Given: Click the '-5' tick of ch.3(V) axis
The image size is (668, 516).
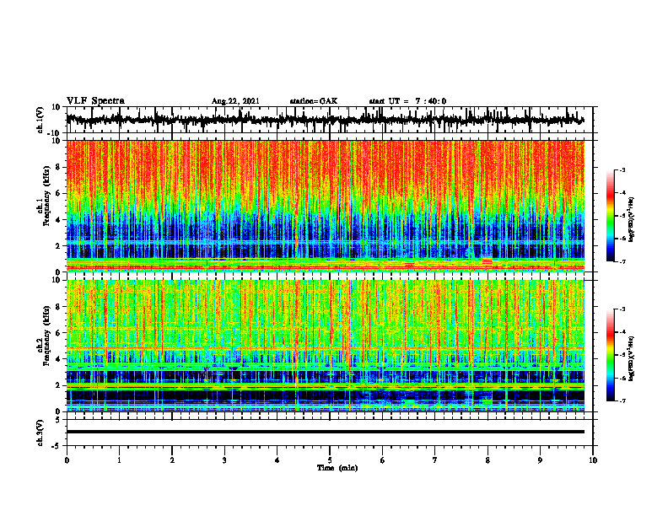Looking at the screenshot, I should (x=57, y=446).
